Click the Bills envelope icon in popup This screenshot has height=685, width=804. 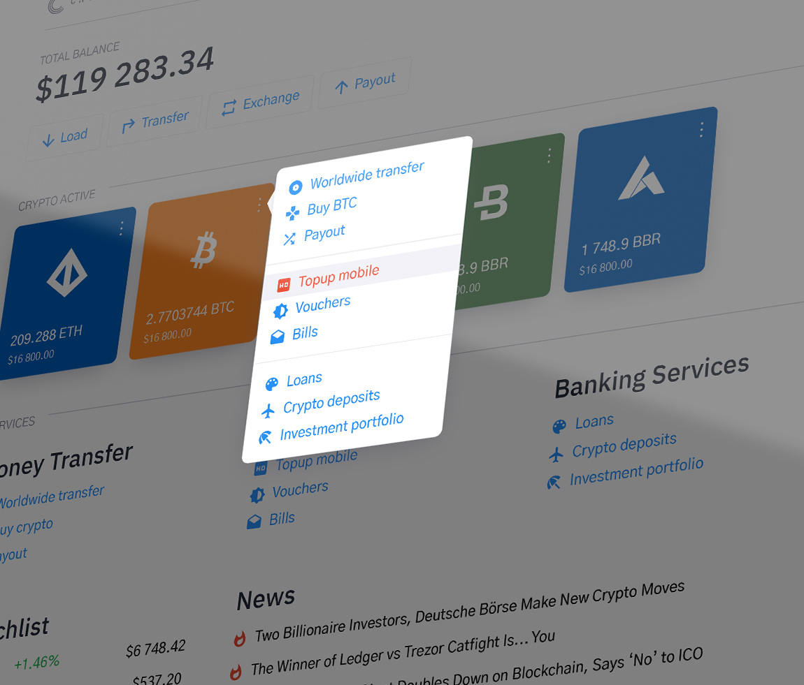point(278,337)
